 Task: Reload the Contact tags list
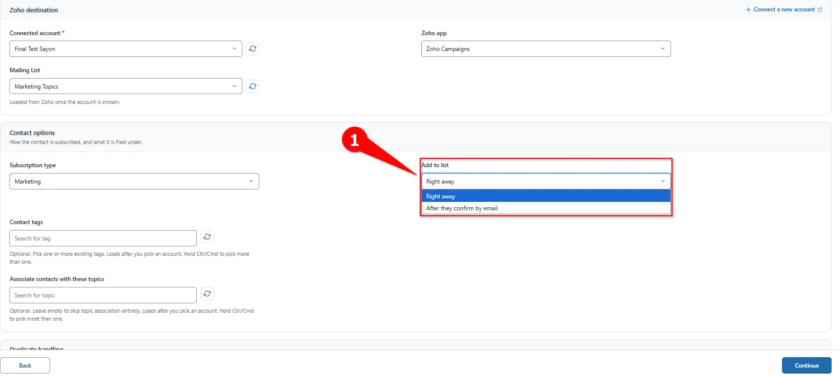click(x=207, y=237)
